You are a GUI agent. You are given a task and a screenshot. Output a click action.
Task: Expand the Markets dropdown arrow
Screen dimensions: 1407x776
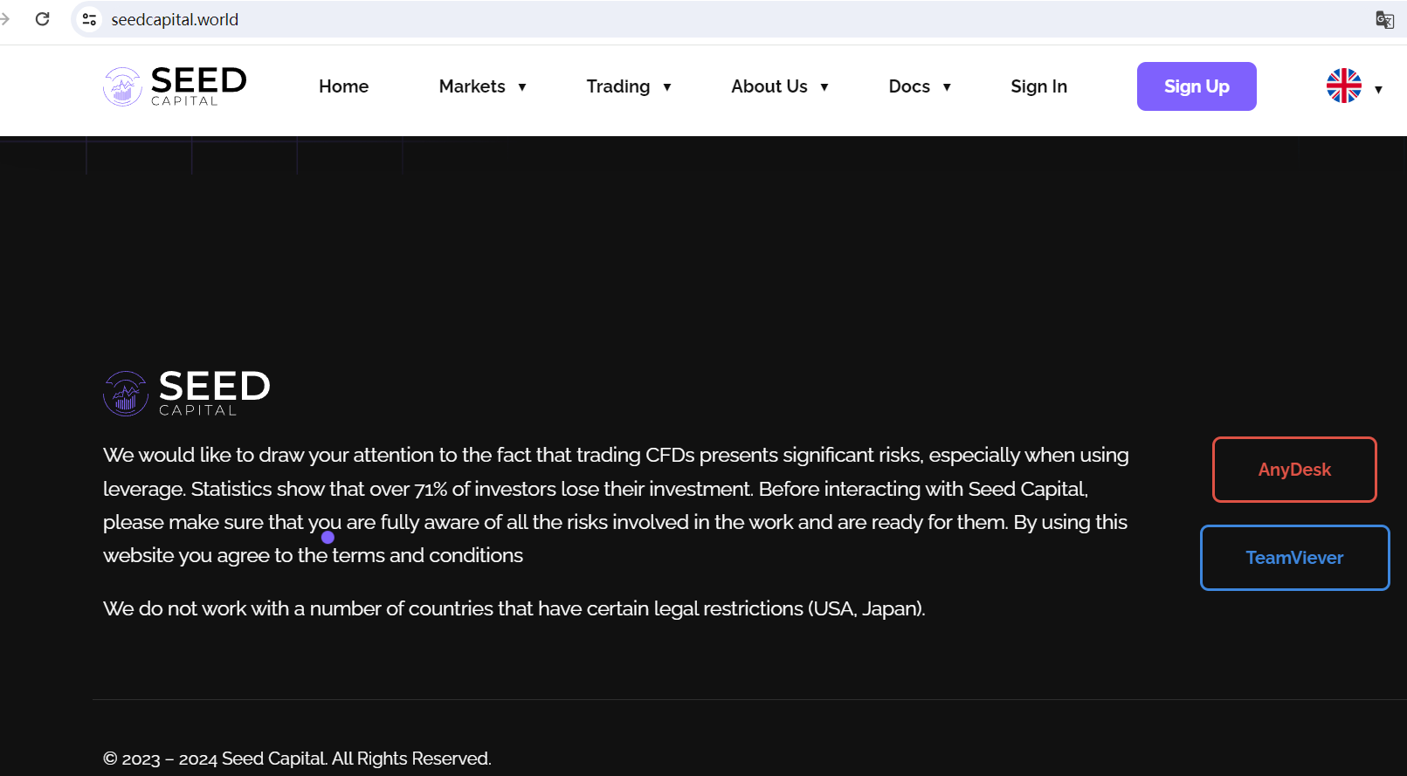[x=522, y=87]
